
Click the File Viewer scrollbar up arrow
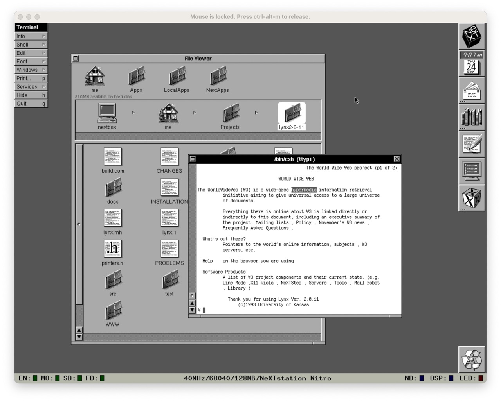coord(79,330)
